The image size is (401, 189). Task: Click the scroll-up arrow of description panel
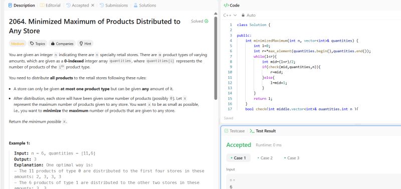[x=216, y=14]
